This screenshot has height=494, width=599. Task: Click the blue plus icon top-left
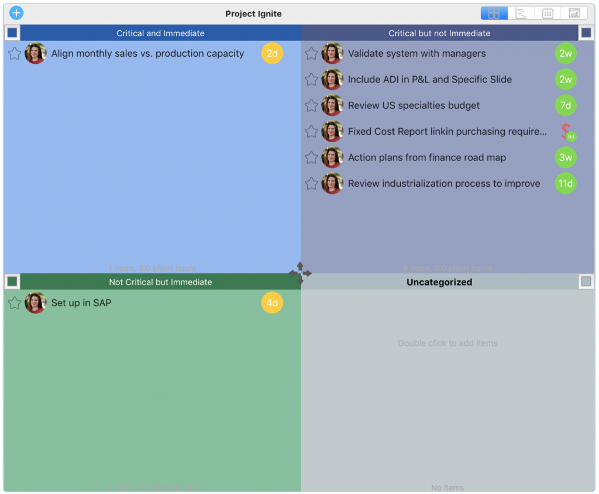(16, 12)
